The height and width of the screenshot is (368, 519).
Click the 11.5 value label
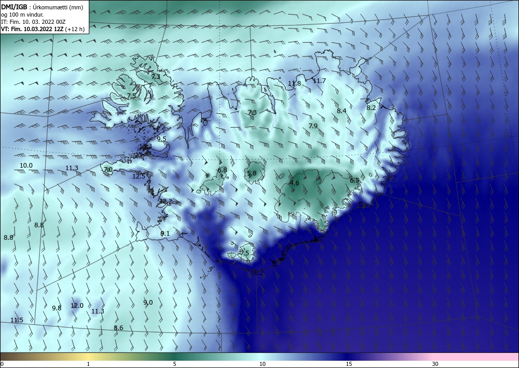pos(17,320)
